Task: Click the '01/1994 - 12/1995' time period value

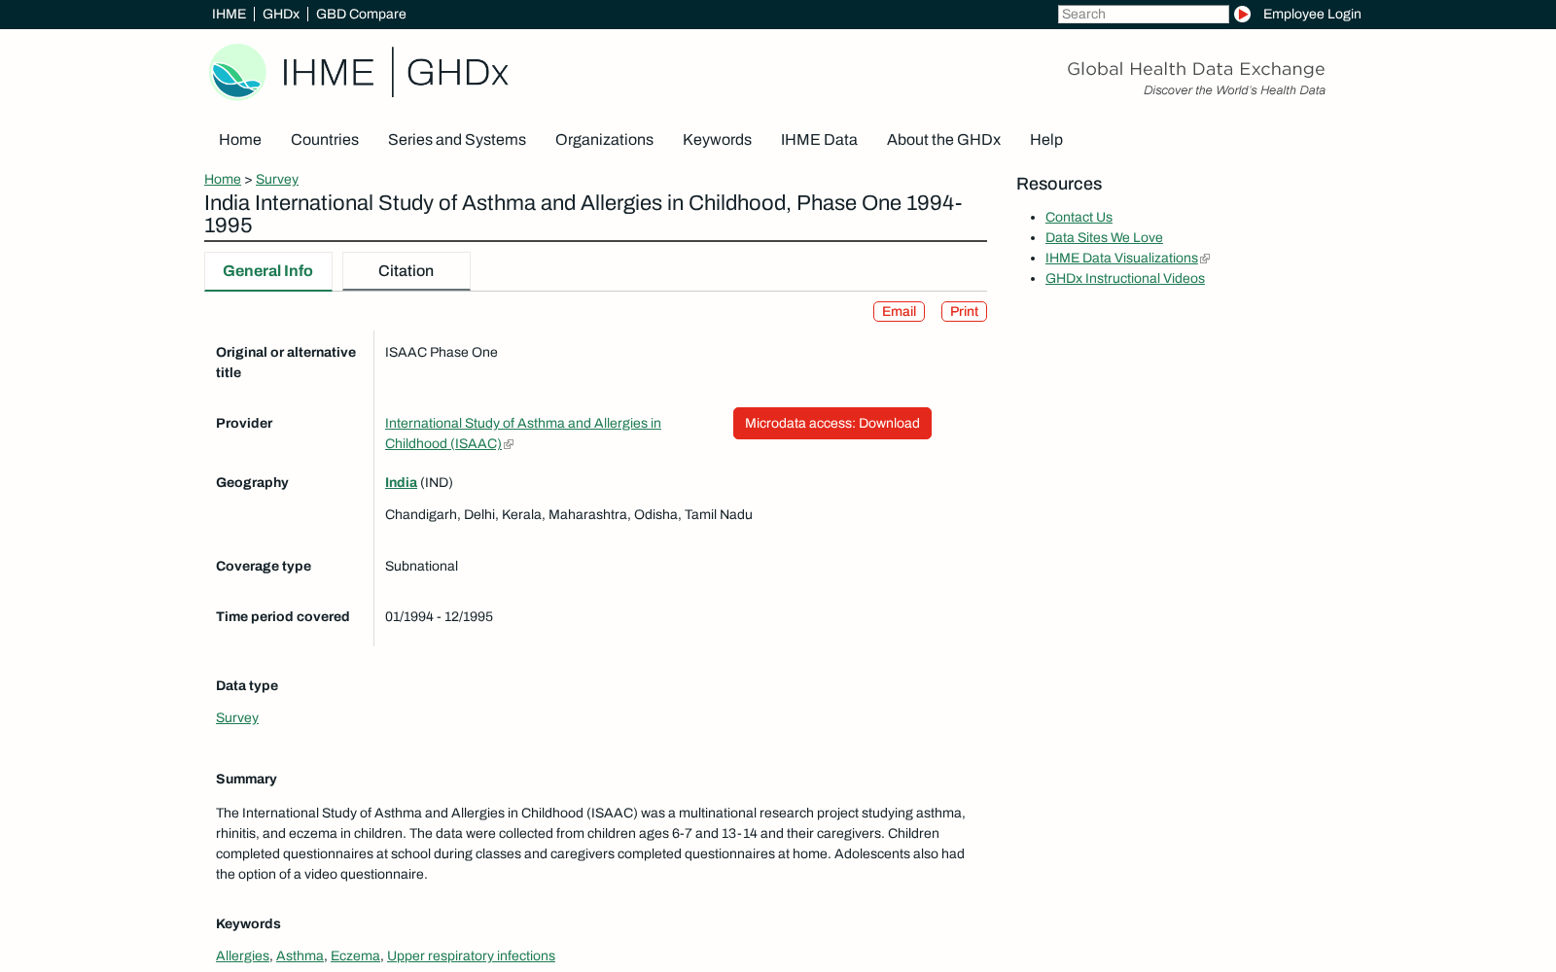Action: 439,616
